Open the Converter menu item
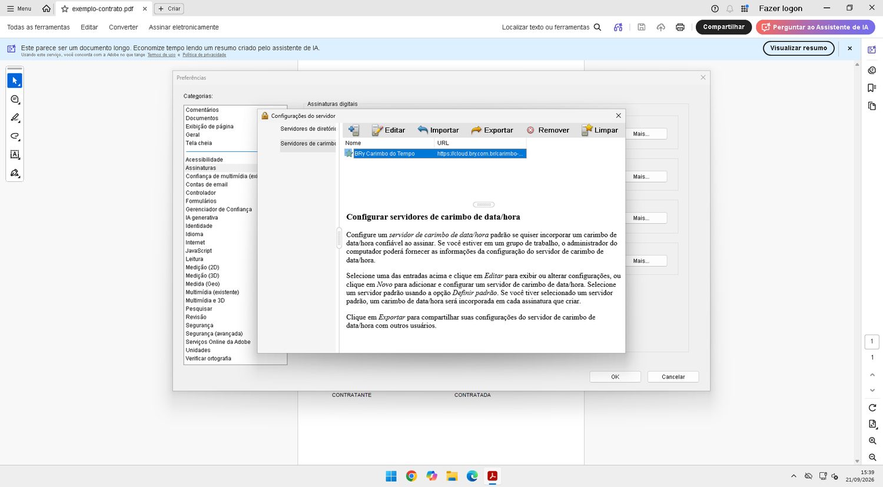The width and height of the screenshot is (883, 487). [123, 27]
